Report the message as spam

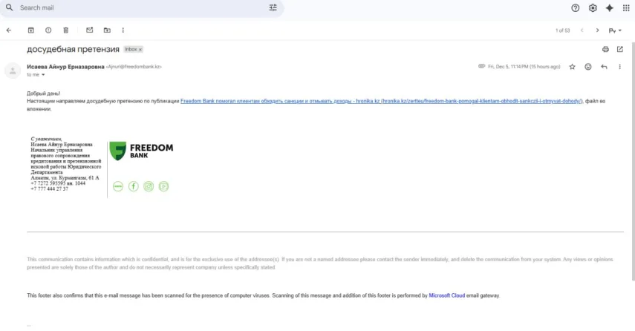coord(48,30)
